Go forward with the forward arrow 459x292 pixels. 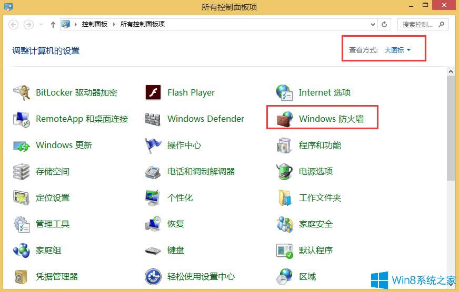click(28, 25)
